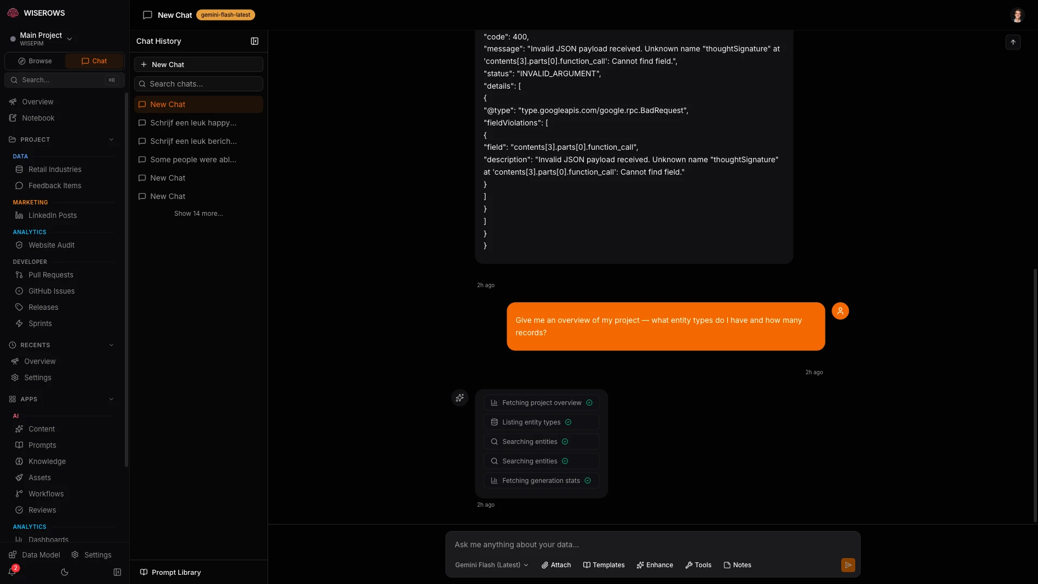Open the Templates panel
Viewport: 1038px width, 584px height.
[x=604, y=565]
